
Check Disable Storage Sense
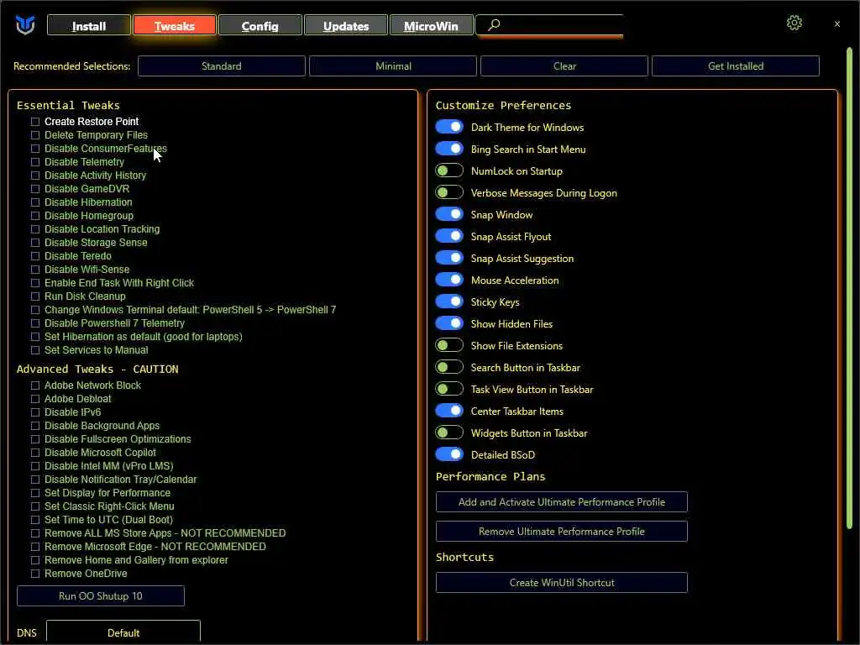tap(35, 243)
